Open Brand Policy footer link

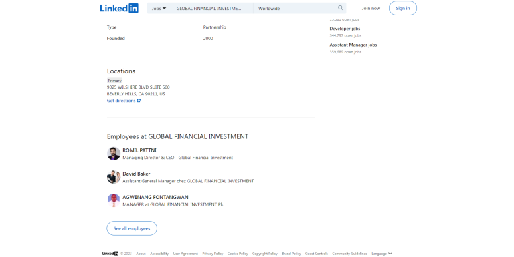(291, 254)
